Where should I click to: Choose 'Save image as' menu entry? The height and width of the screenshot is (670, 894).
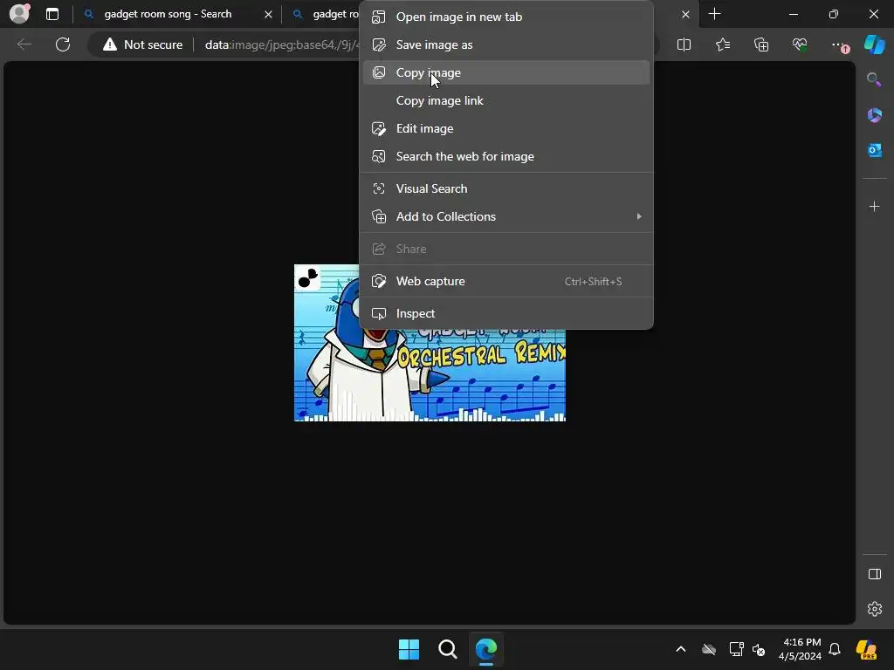pyautogui.click(x=506, y=44)
